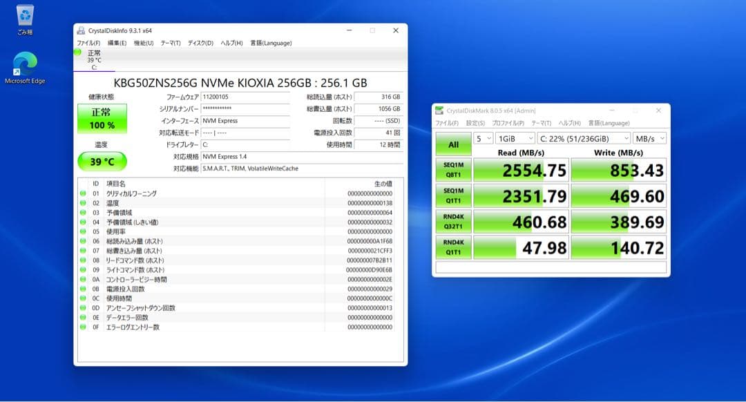746x402 pixels.
Task: Open Microsoft Edge from the desktop
Action: coord(25,62)
